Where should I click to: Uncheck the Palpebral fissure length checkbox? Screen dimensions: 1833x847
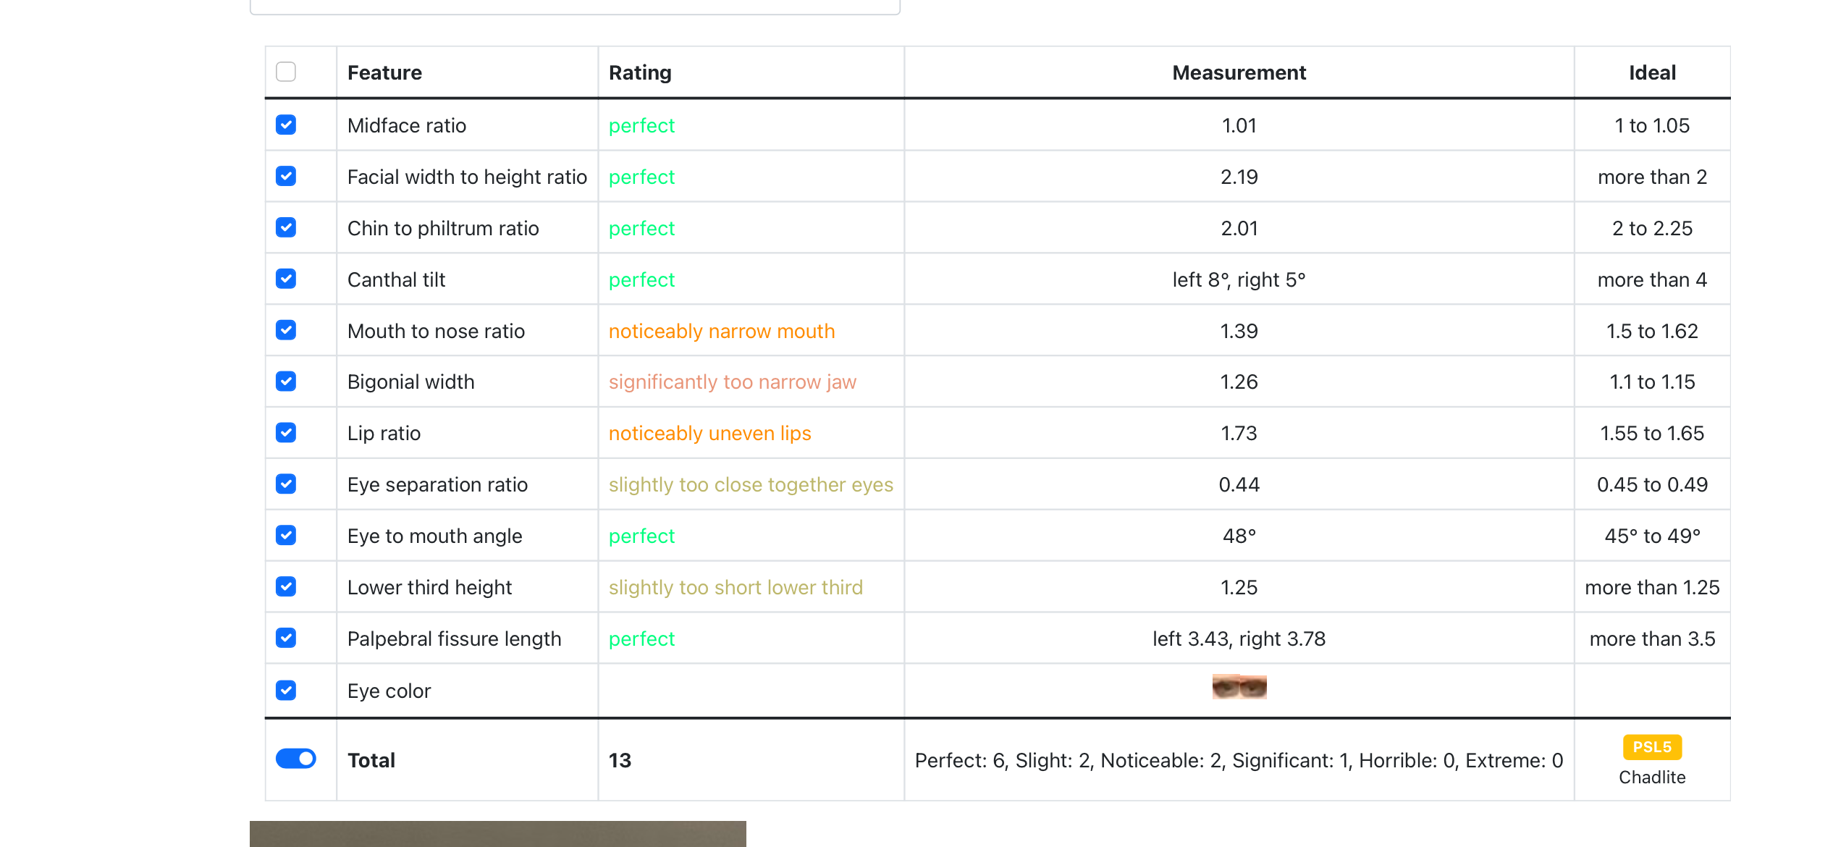coord(286,638)
